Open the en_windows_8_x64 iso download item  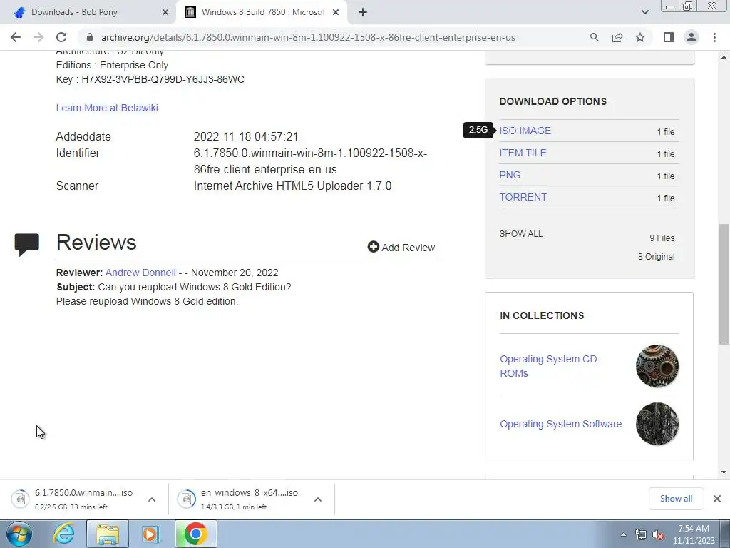(x=240, y=499)
